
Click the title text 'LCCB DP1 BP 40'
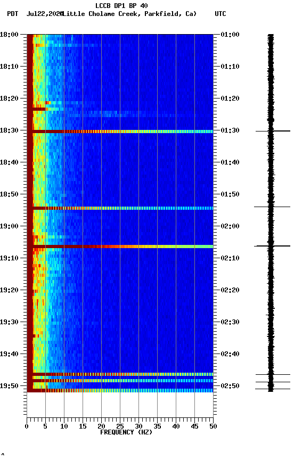pos(121,5)
